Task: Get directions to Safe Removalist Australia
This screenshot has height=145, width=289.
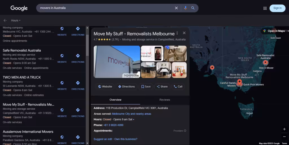Action: point(78,56)
